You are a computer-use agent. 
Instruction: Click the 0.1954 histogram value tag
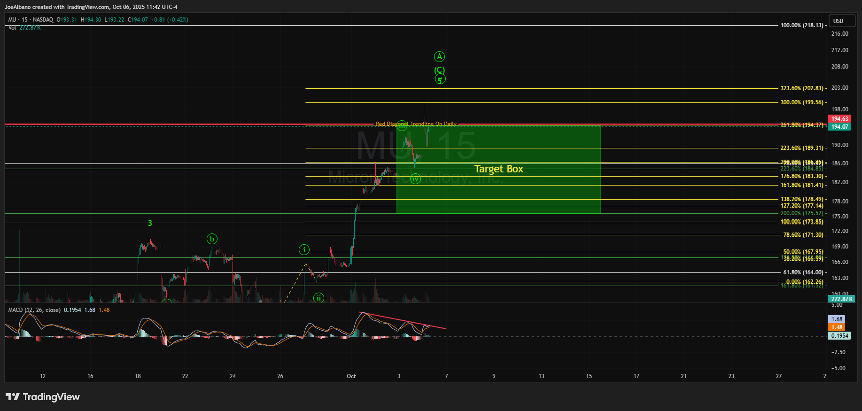[x=839, y=336]
